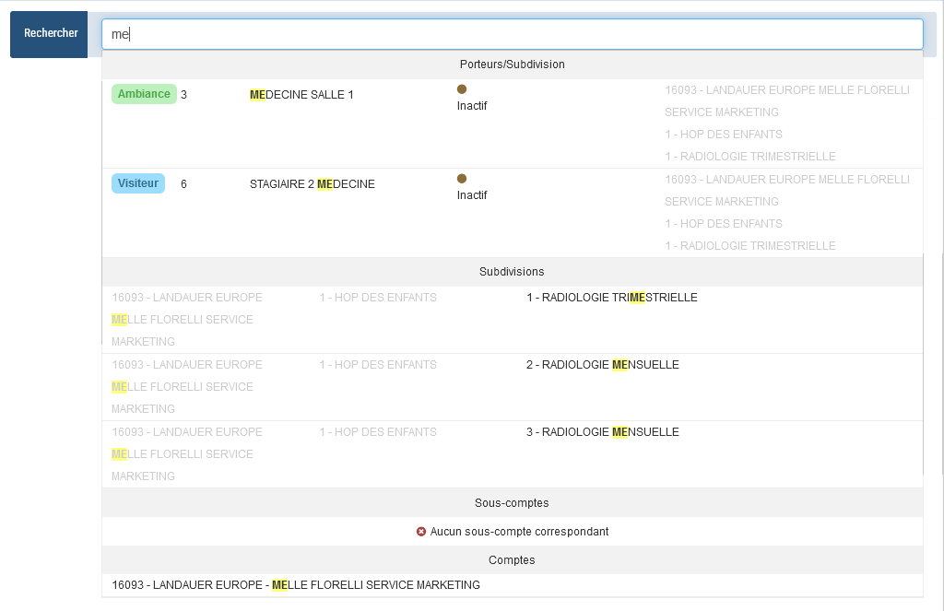This screenshot has height=611, width=944.
Task: Click number 3 next to Ambiance badge
Action: [x=183, y=95]
